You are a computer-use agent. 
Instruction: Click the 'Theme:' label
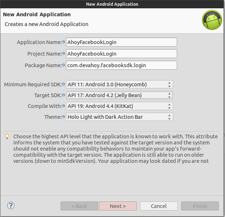click(x=53, y=117)
